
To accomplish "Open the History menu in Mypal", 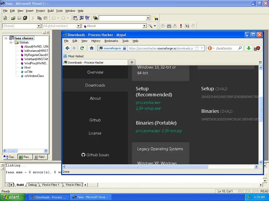I will [96, 41].
